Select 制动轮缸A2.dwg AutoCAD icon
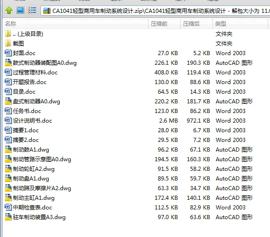The image size is (270, 237). pyautogui.click(x=8, y=169)
